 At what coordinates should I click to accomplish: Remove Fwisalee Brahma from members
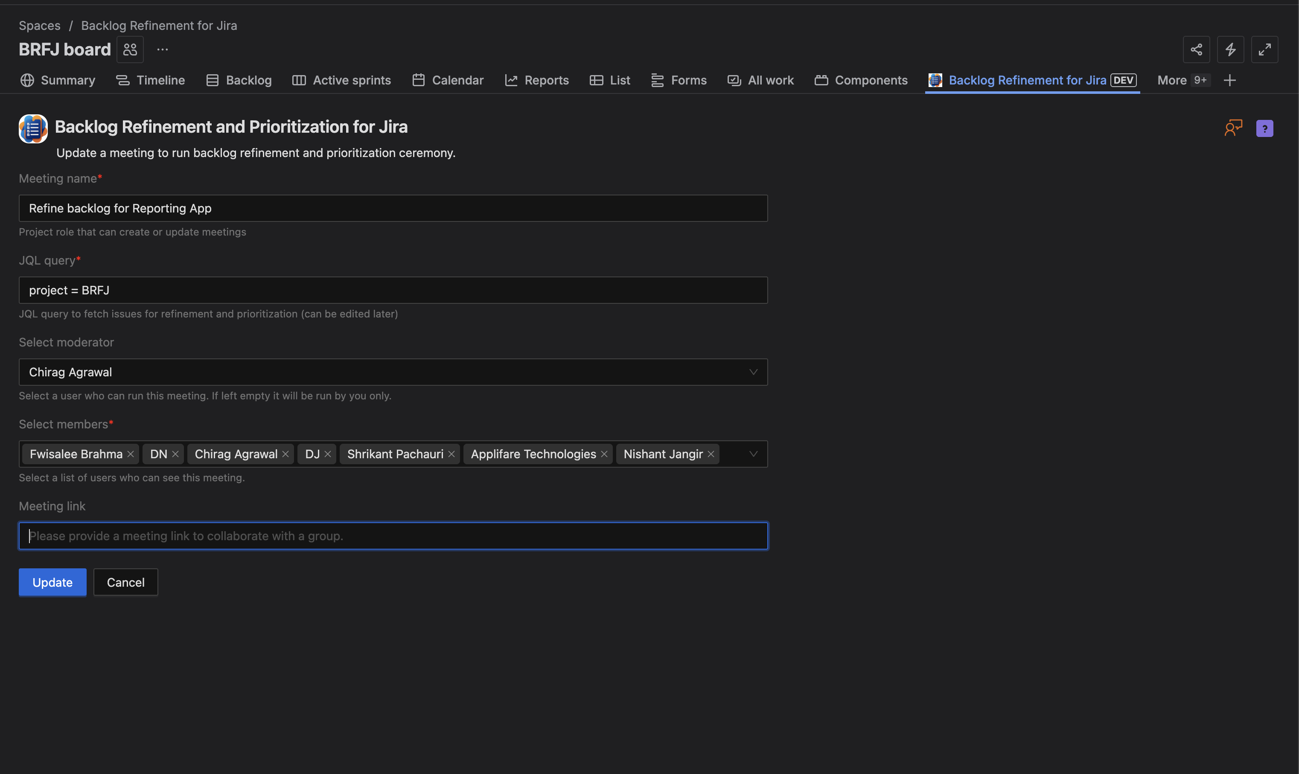[130, 454]
